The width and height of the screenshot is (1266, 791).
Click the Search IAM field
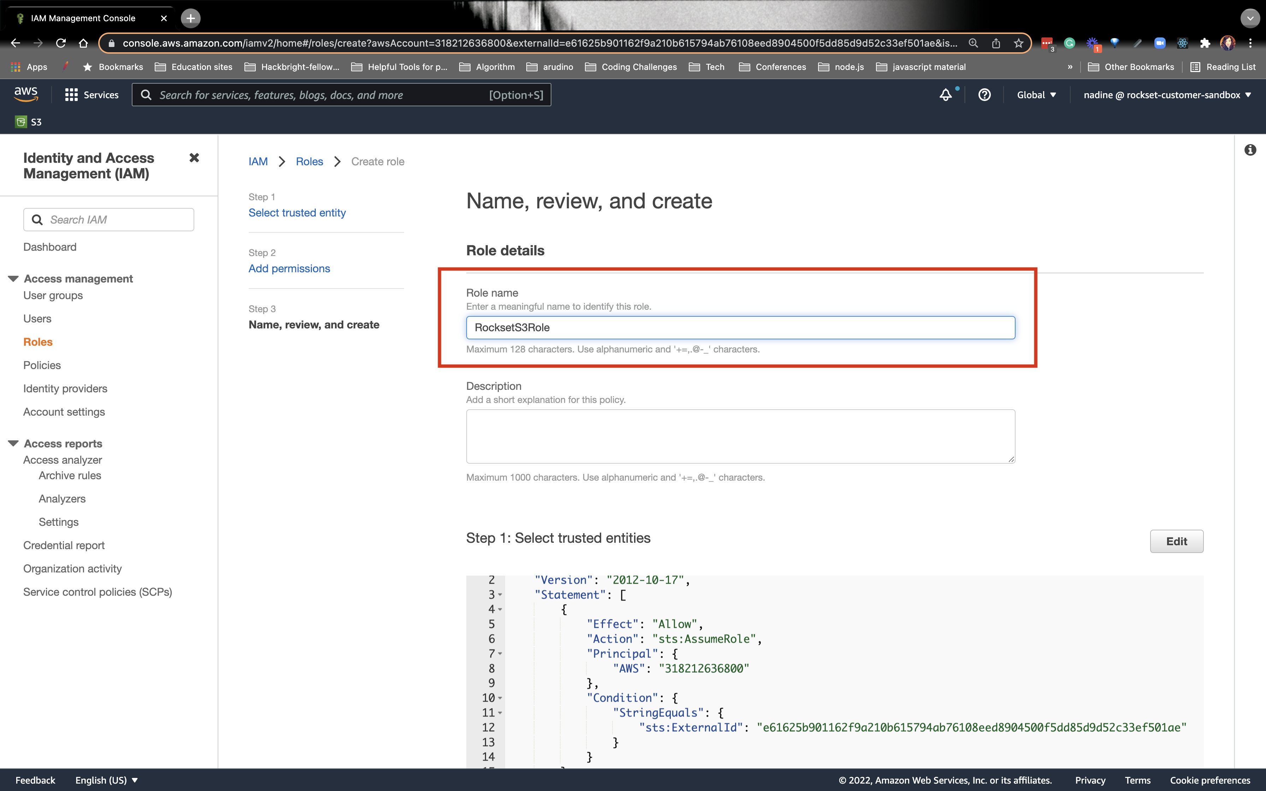108,220
